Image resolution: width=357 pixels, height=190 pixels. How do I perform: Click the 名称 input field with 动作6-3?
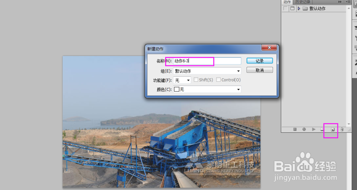pyautogui.click(x=207, y=61)
